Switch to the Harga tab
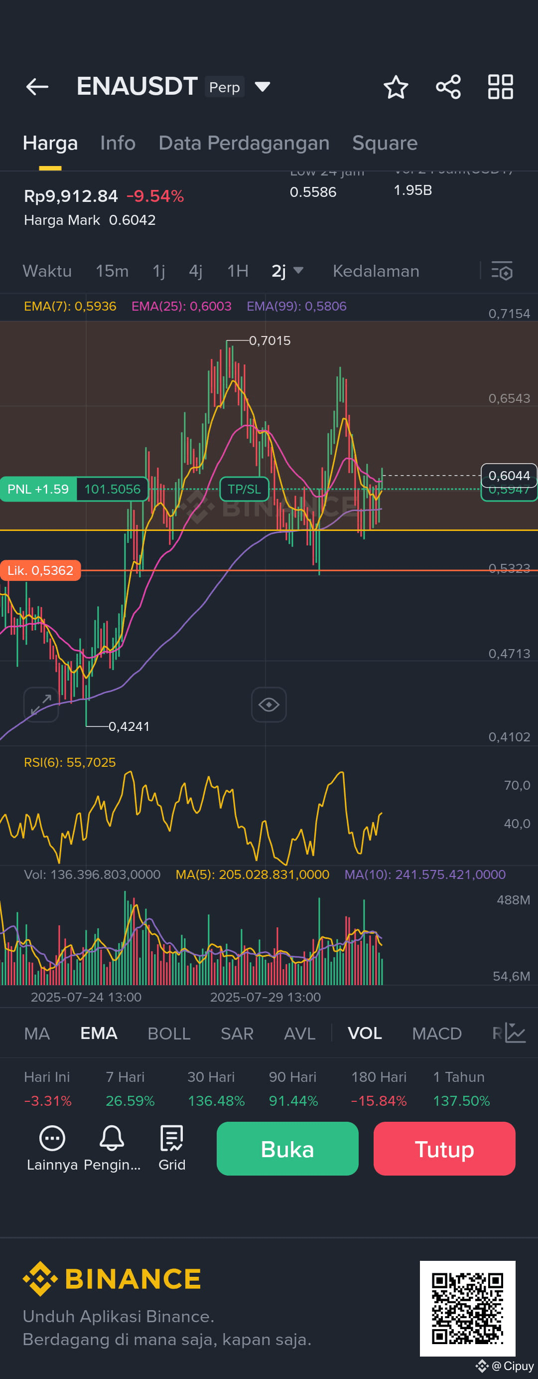The image size is (538, 1379). point(50,143)
